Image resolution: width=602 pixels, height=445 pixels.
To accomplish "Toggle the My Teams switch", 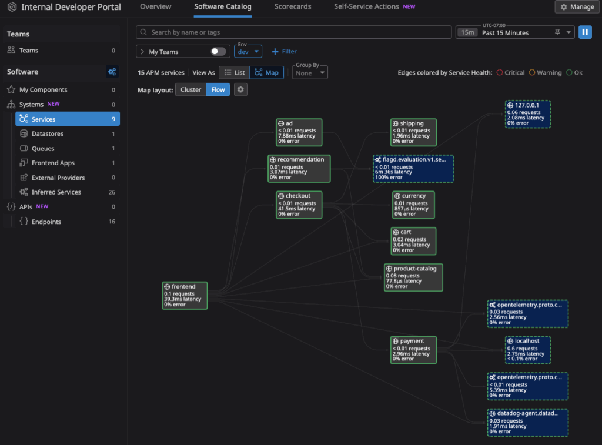I will (218, 52).
